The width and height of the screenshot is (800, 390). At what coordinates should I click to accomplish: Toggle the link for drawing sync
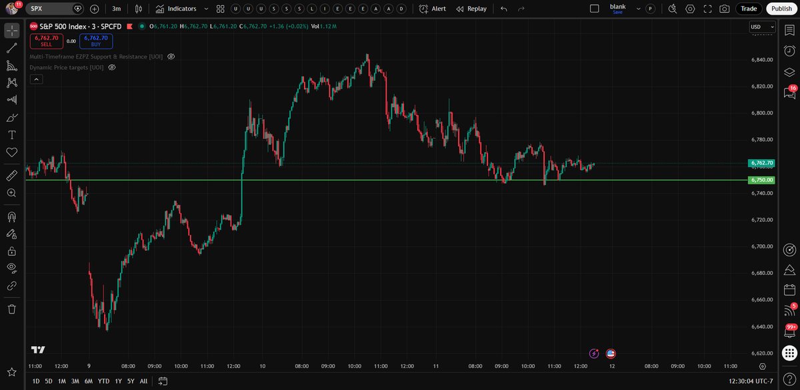click(x=11, y=286)
